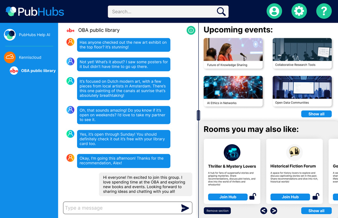Open the user profile icon
338x218 pixels.
click(x=274, y=11)
